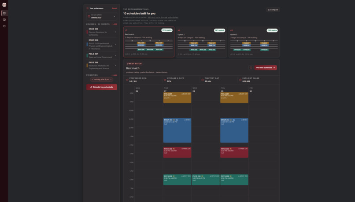
Task: Remove the ENGR 216 course
Action: [x=115, y=44]
